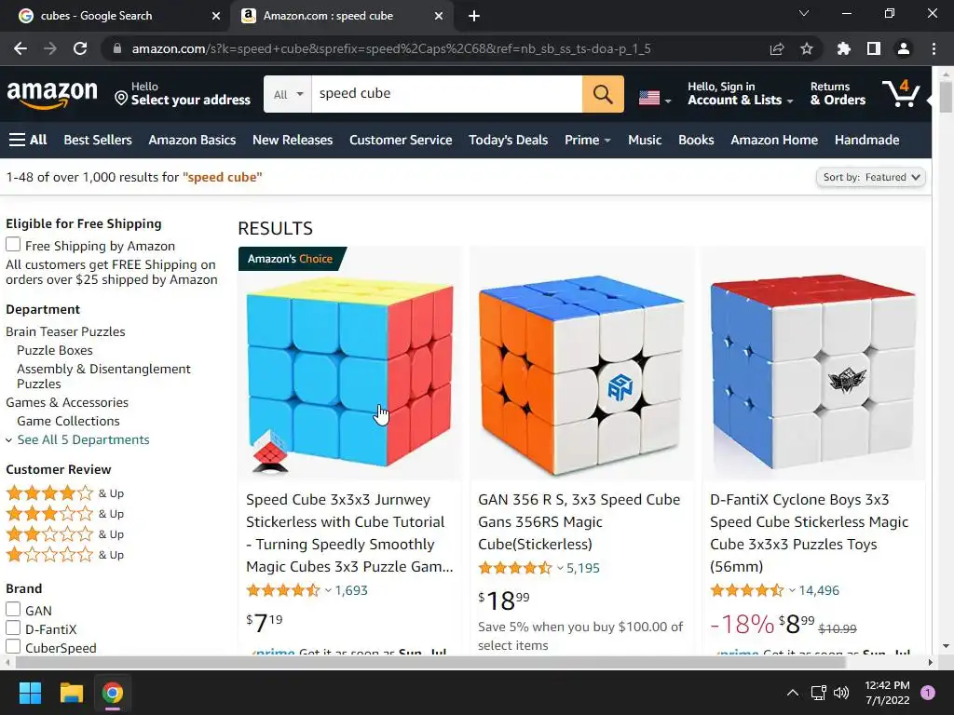Click the Amazon logo
This screenshot has width=954, height=715.
pyautogui.click(x=52, y=95)
